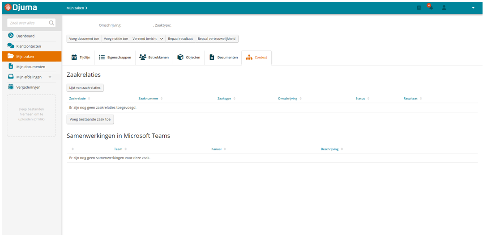Click Voeg document toe button
This screenshot has width=483, height=236.
84,39
